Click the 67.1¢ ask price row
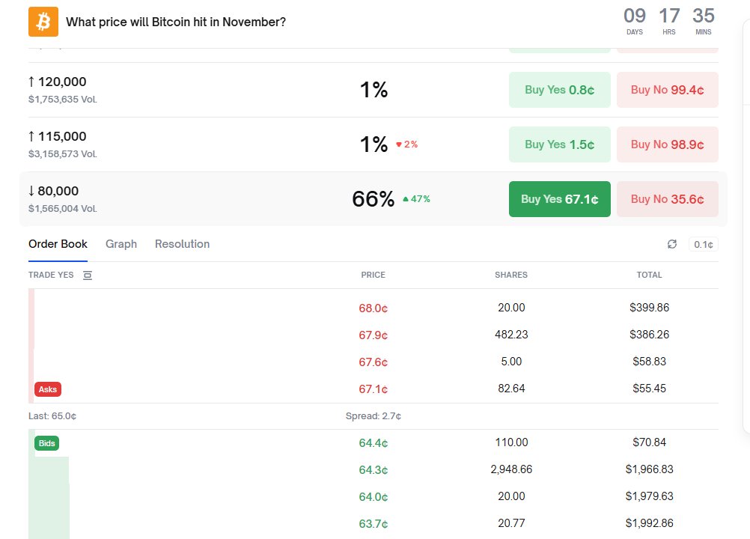This screenshot has width=750, height=539. (x=373, y=389)
